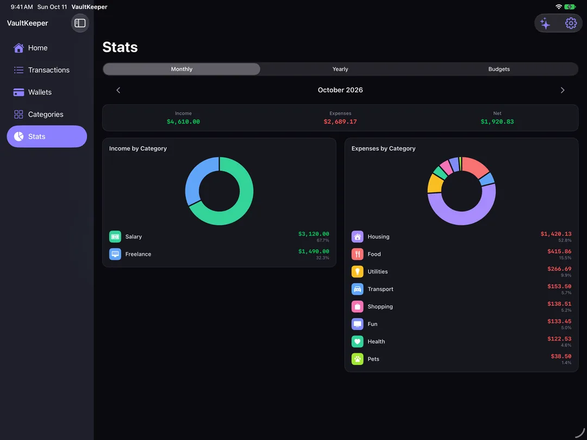
Task: Open Home in the sidebar
Action: (47, 48)
